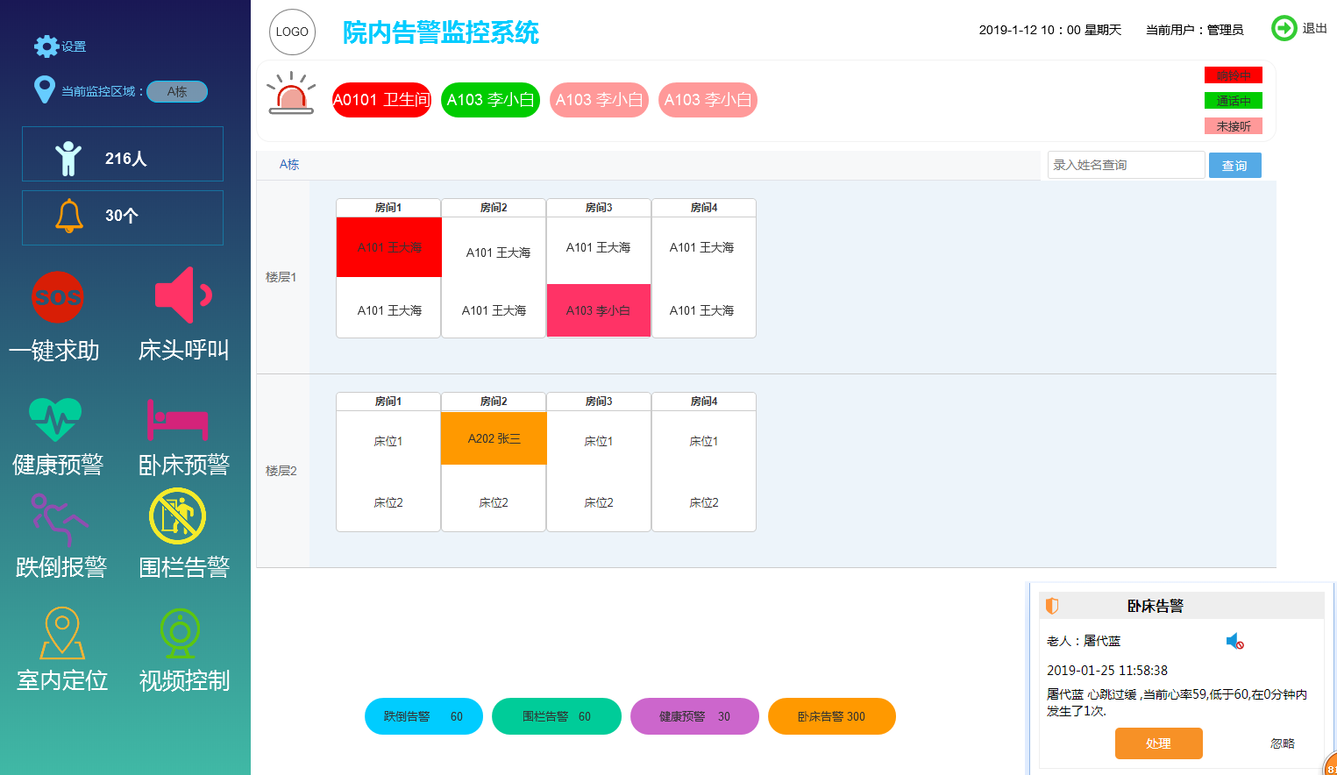Click the green 退出 logout arrow
1337x775 pixels.
[1284, 28]
